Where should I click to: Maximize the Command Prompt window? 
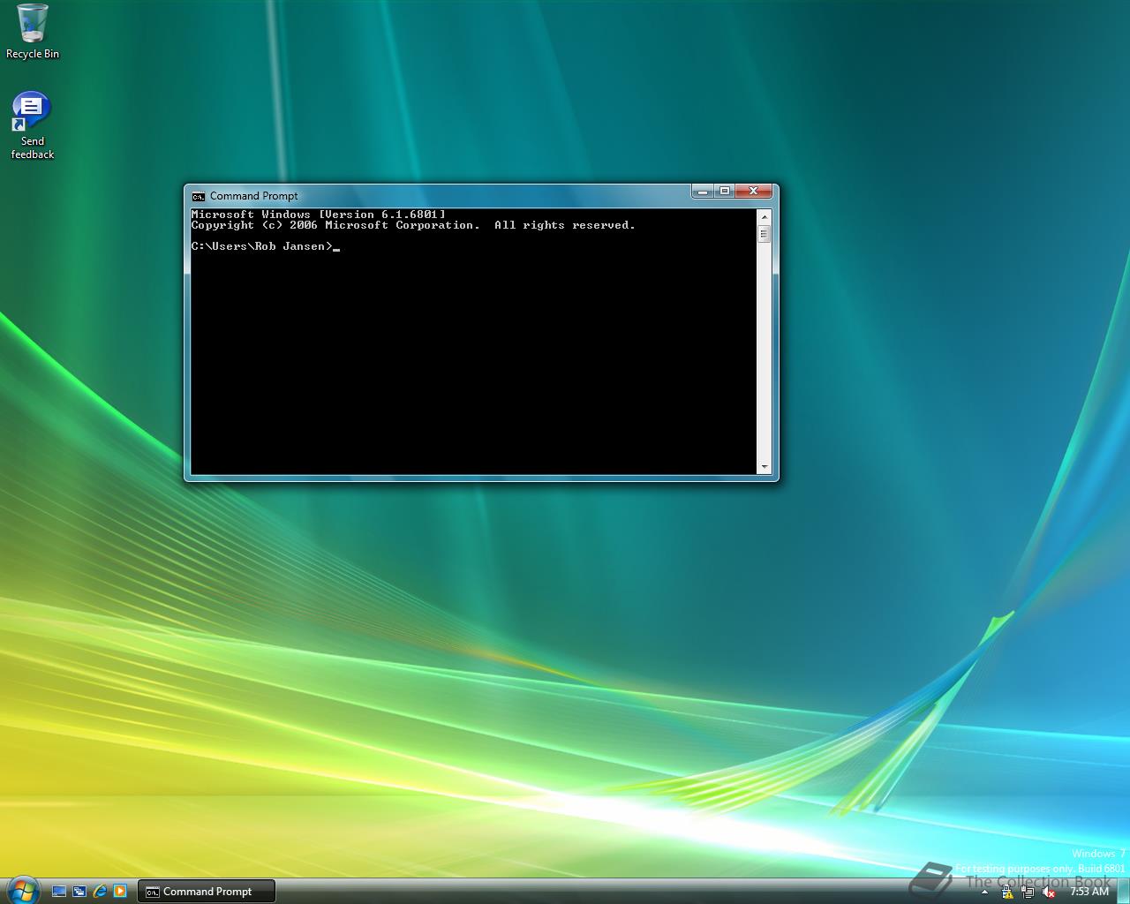point(725,191)
